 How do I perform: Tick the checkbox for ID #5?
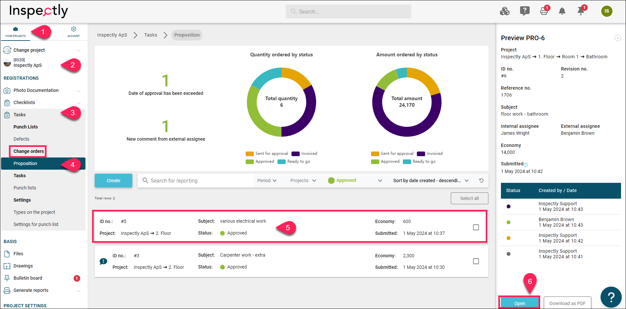(x=476, y=227)
